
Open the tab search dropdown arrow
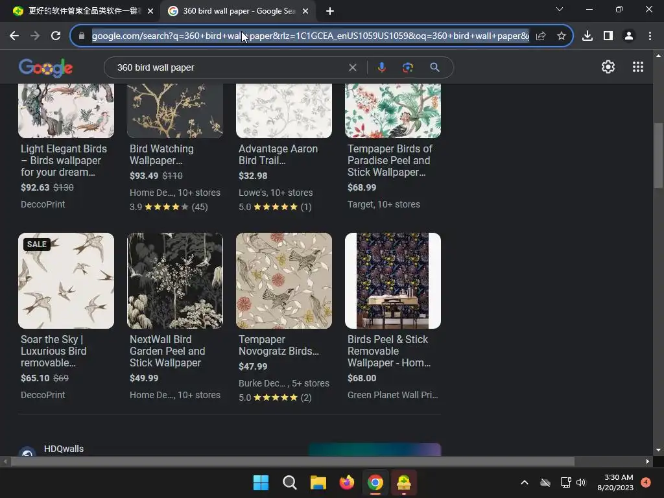pos(560,9)
